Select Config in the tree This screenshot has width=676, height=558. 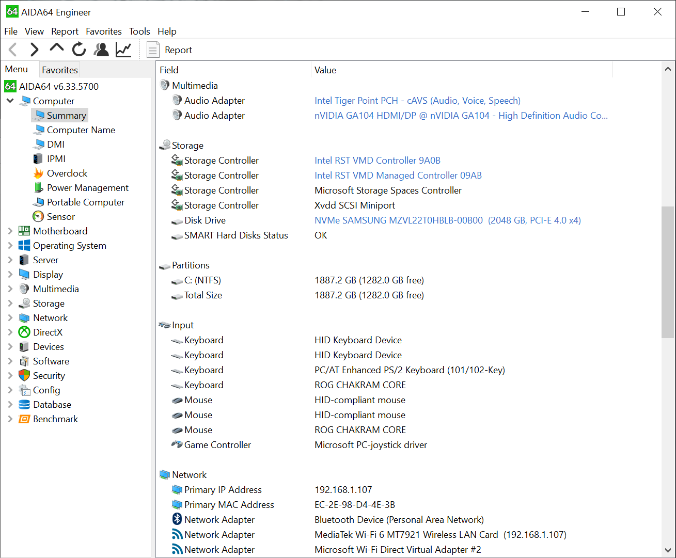46,390
